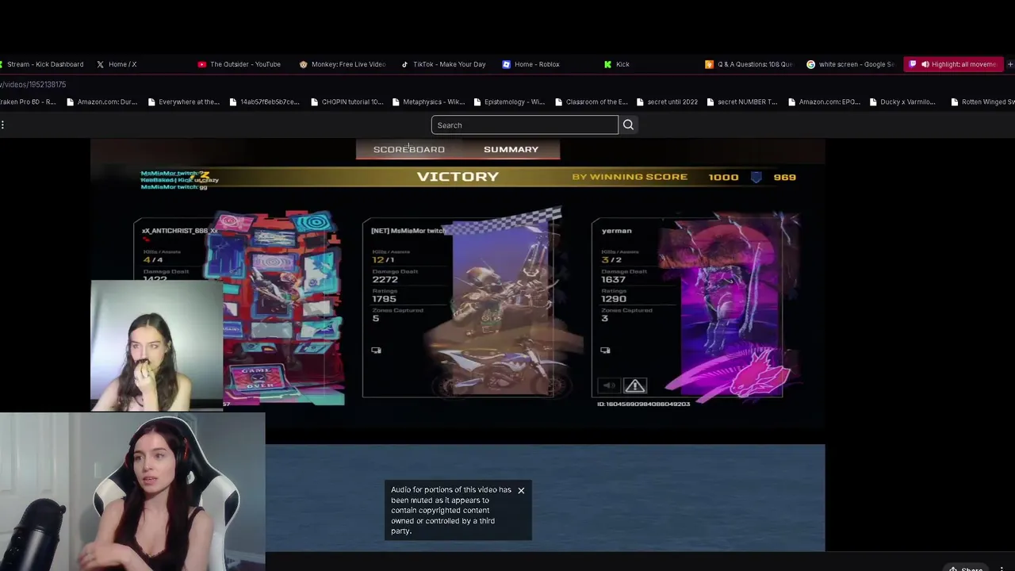Open the CHOPIN tutorial bookmark
Image resolution: width=1015 pixels, height=571 pixels.
coord(347,102)
